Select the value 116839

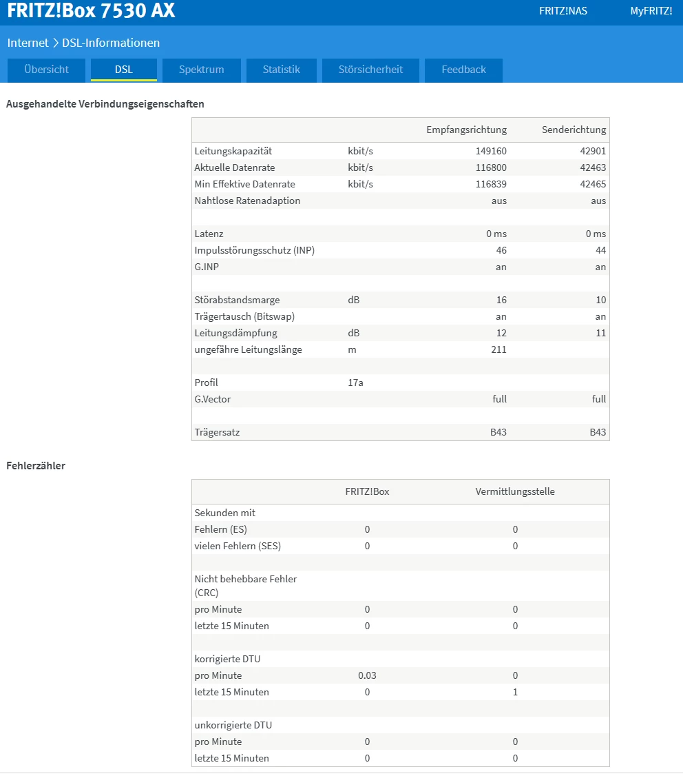coord(491,184)
